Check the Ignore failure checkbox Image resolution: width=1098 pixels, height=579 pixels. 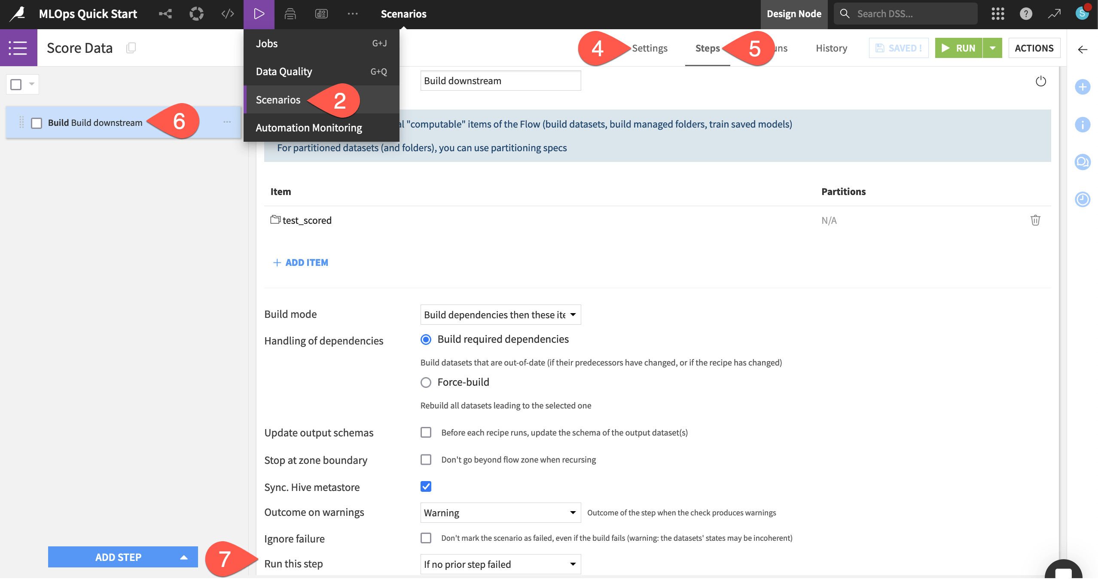pos(426,538)
